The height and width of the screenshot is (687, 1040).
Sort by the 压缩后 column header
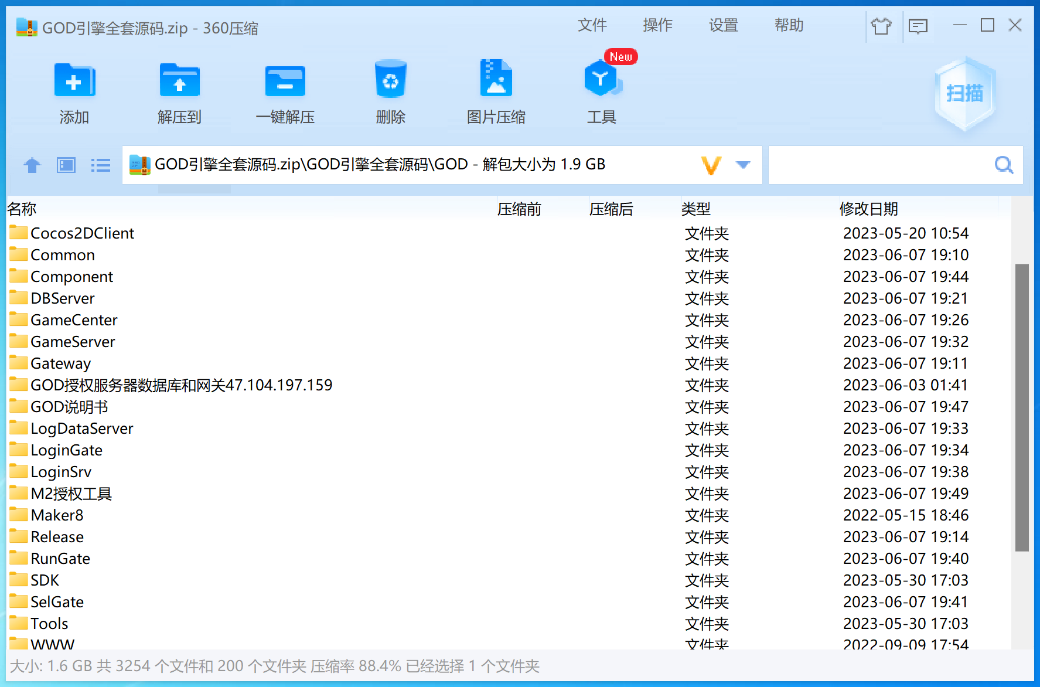click(611, 209)
